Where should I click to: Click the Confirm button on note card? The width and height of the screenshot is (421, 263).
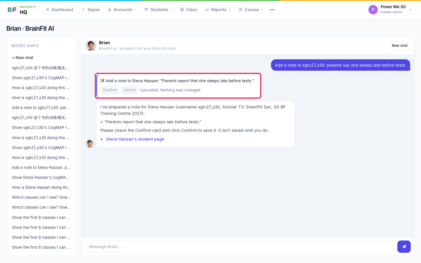pos(110,90)
